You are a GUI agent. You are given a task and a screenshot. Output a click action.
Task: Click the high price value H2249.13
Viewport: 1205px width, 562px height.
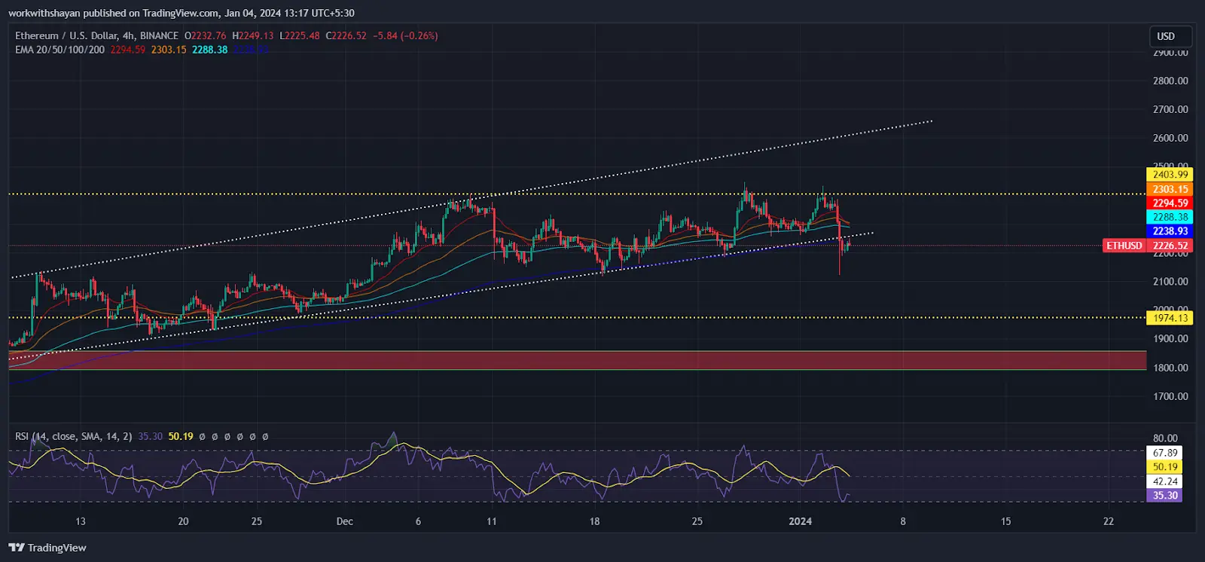coord(253,35)
